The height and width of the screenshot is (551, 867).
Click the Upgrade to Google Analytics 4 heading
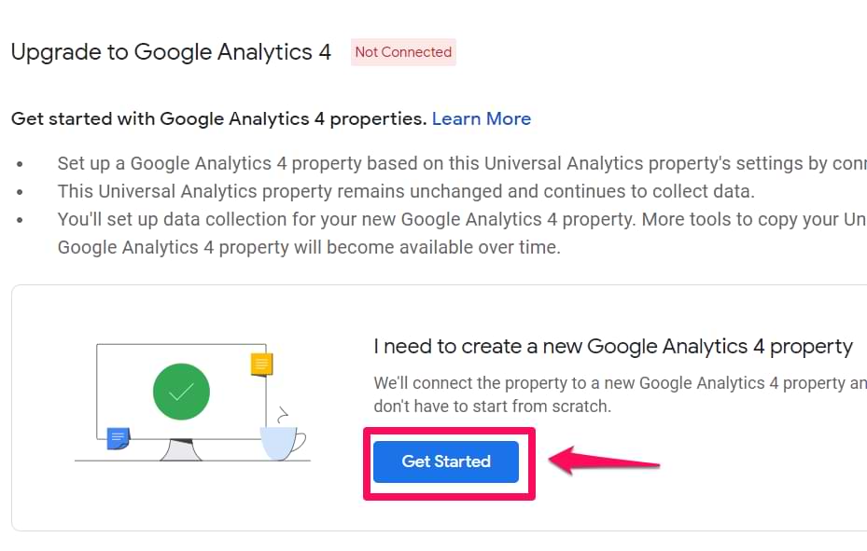coord(171,52)
